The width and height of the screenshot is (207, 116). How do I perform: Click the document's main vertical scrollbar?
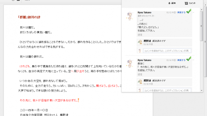click(205, 41)
